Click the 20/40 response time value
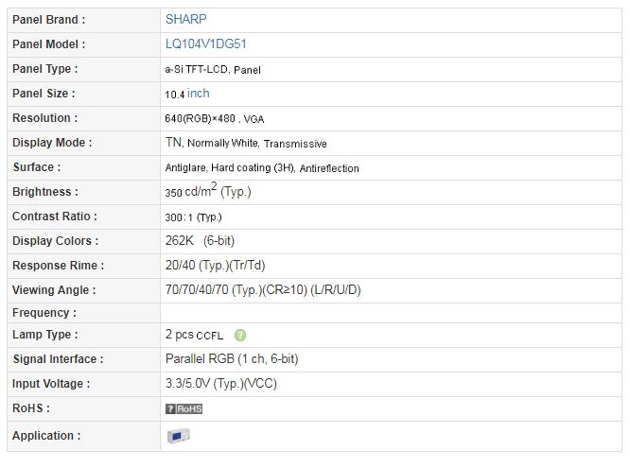Viewport: 630px width, 468px height. [x=216, y=266]
